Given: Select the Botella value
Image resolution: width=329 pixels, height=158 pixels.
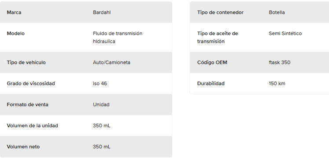Looking at the screenshot, I should click(x=277, y=12).
